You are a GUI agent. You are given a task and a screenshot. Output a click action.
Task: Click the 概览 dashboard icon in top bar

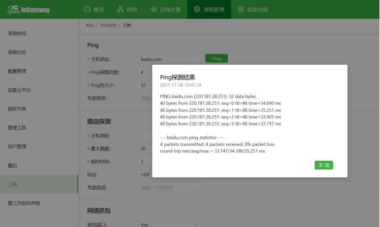click(x=87, y=9)
